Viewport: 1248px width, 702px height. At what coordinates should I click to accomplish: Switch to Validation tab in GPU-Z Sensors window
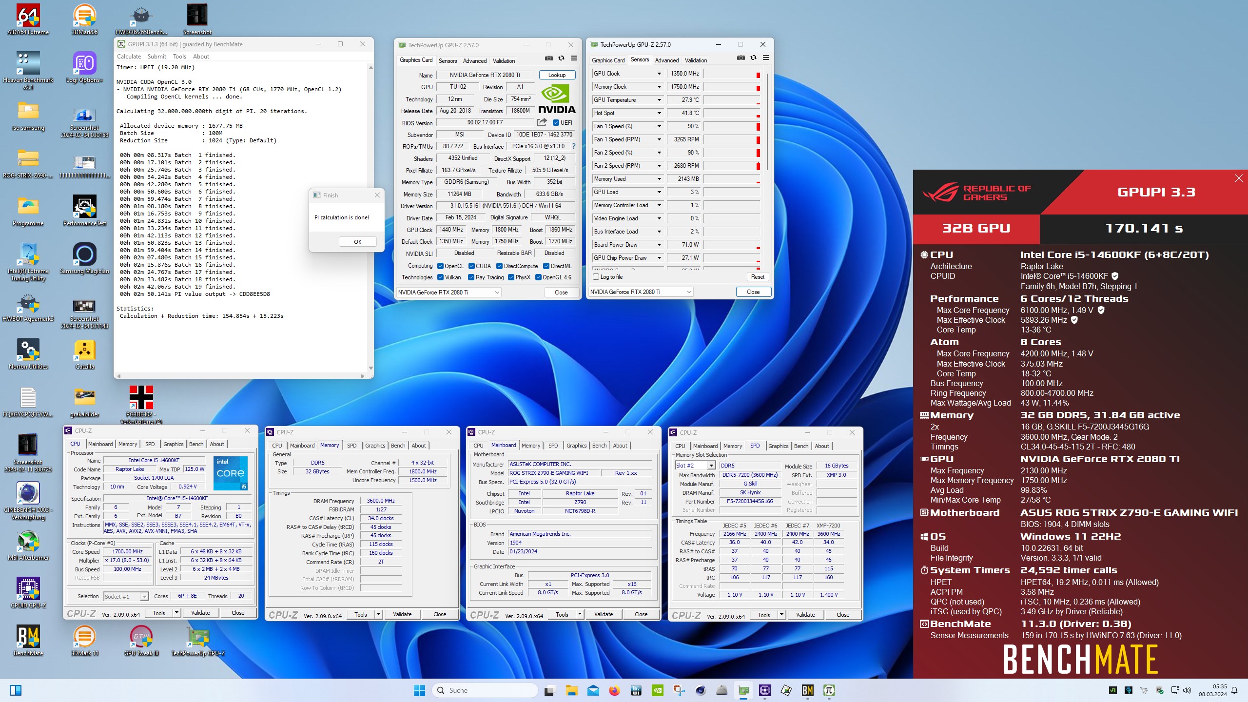[x=696, y=60]
